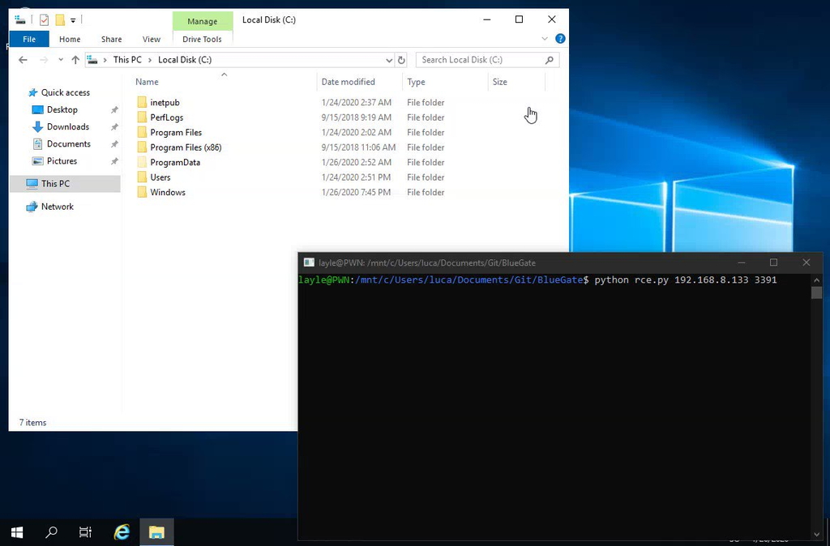Click the 1/24/2020 2:37 AM date cell

tap(357, 103)
